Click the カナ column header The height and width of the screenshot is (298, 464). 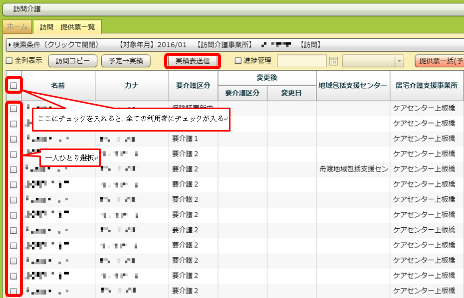[x=132, y=85]
